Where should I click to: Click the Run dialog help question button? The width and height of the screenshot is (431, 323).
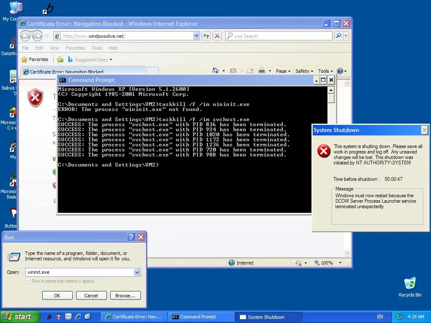click(x=131, y=237)
